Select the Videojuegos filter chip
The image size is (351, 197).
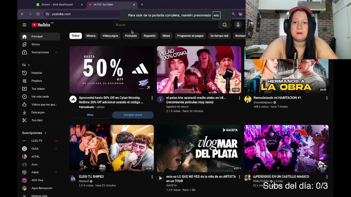[x=110, y=36]
